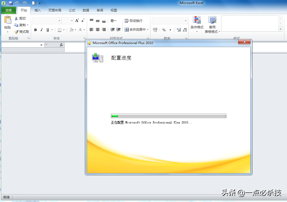Click the Paste clipboard icon

[x=7, y=20]
